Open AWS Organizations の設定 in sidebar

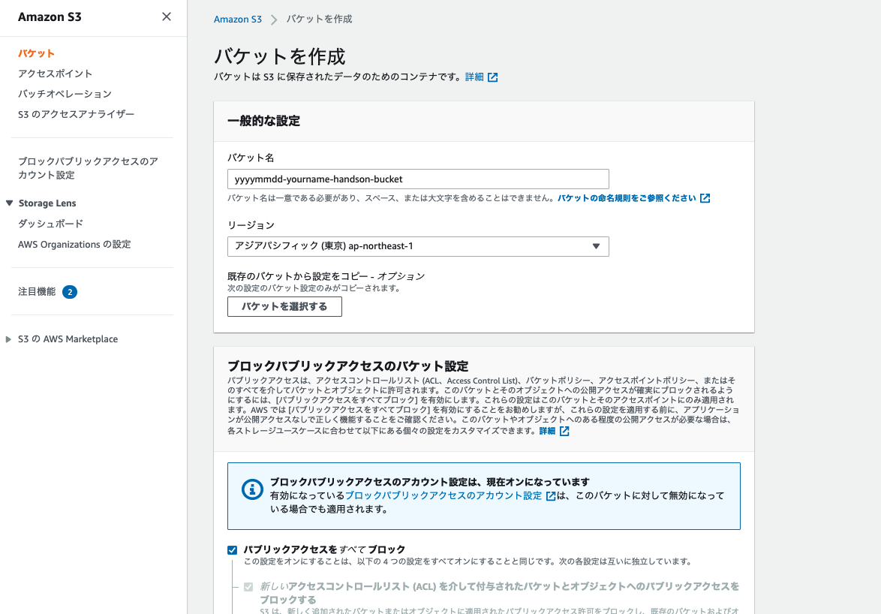[x=74, y=245]
